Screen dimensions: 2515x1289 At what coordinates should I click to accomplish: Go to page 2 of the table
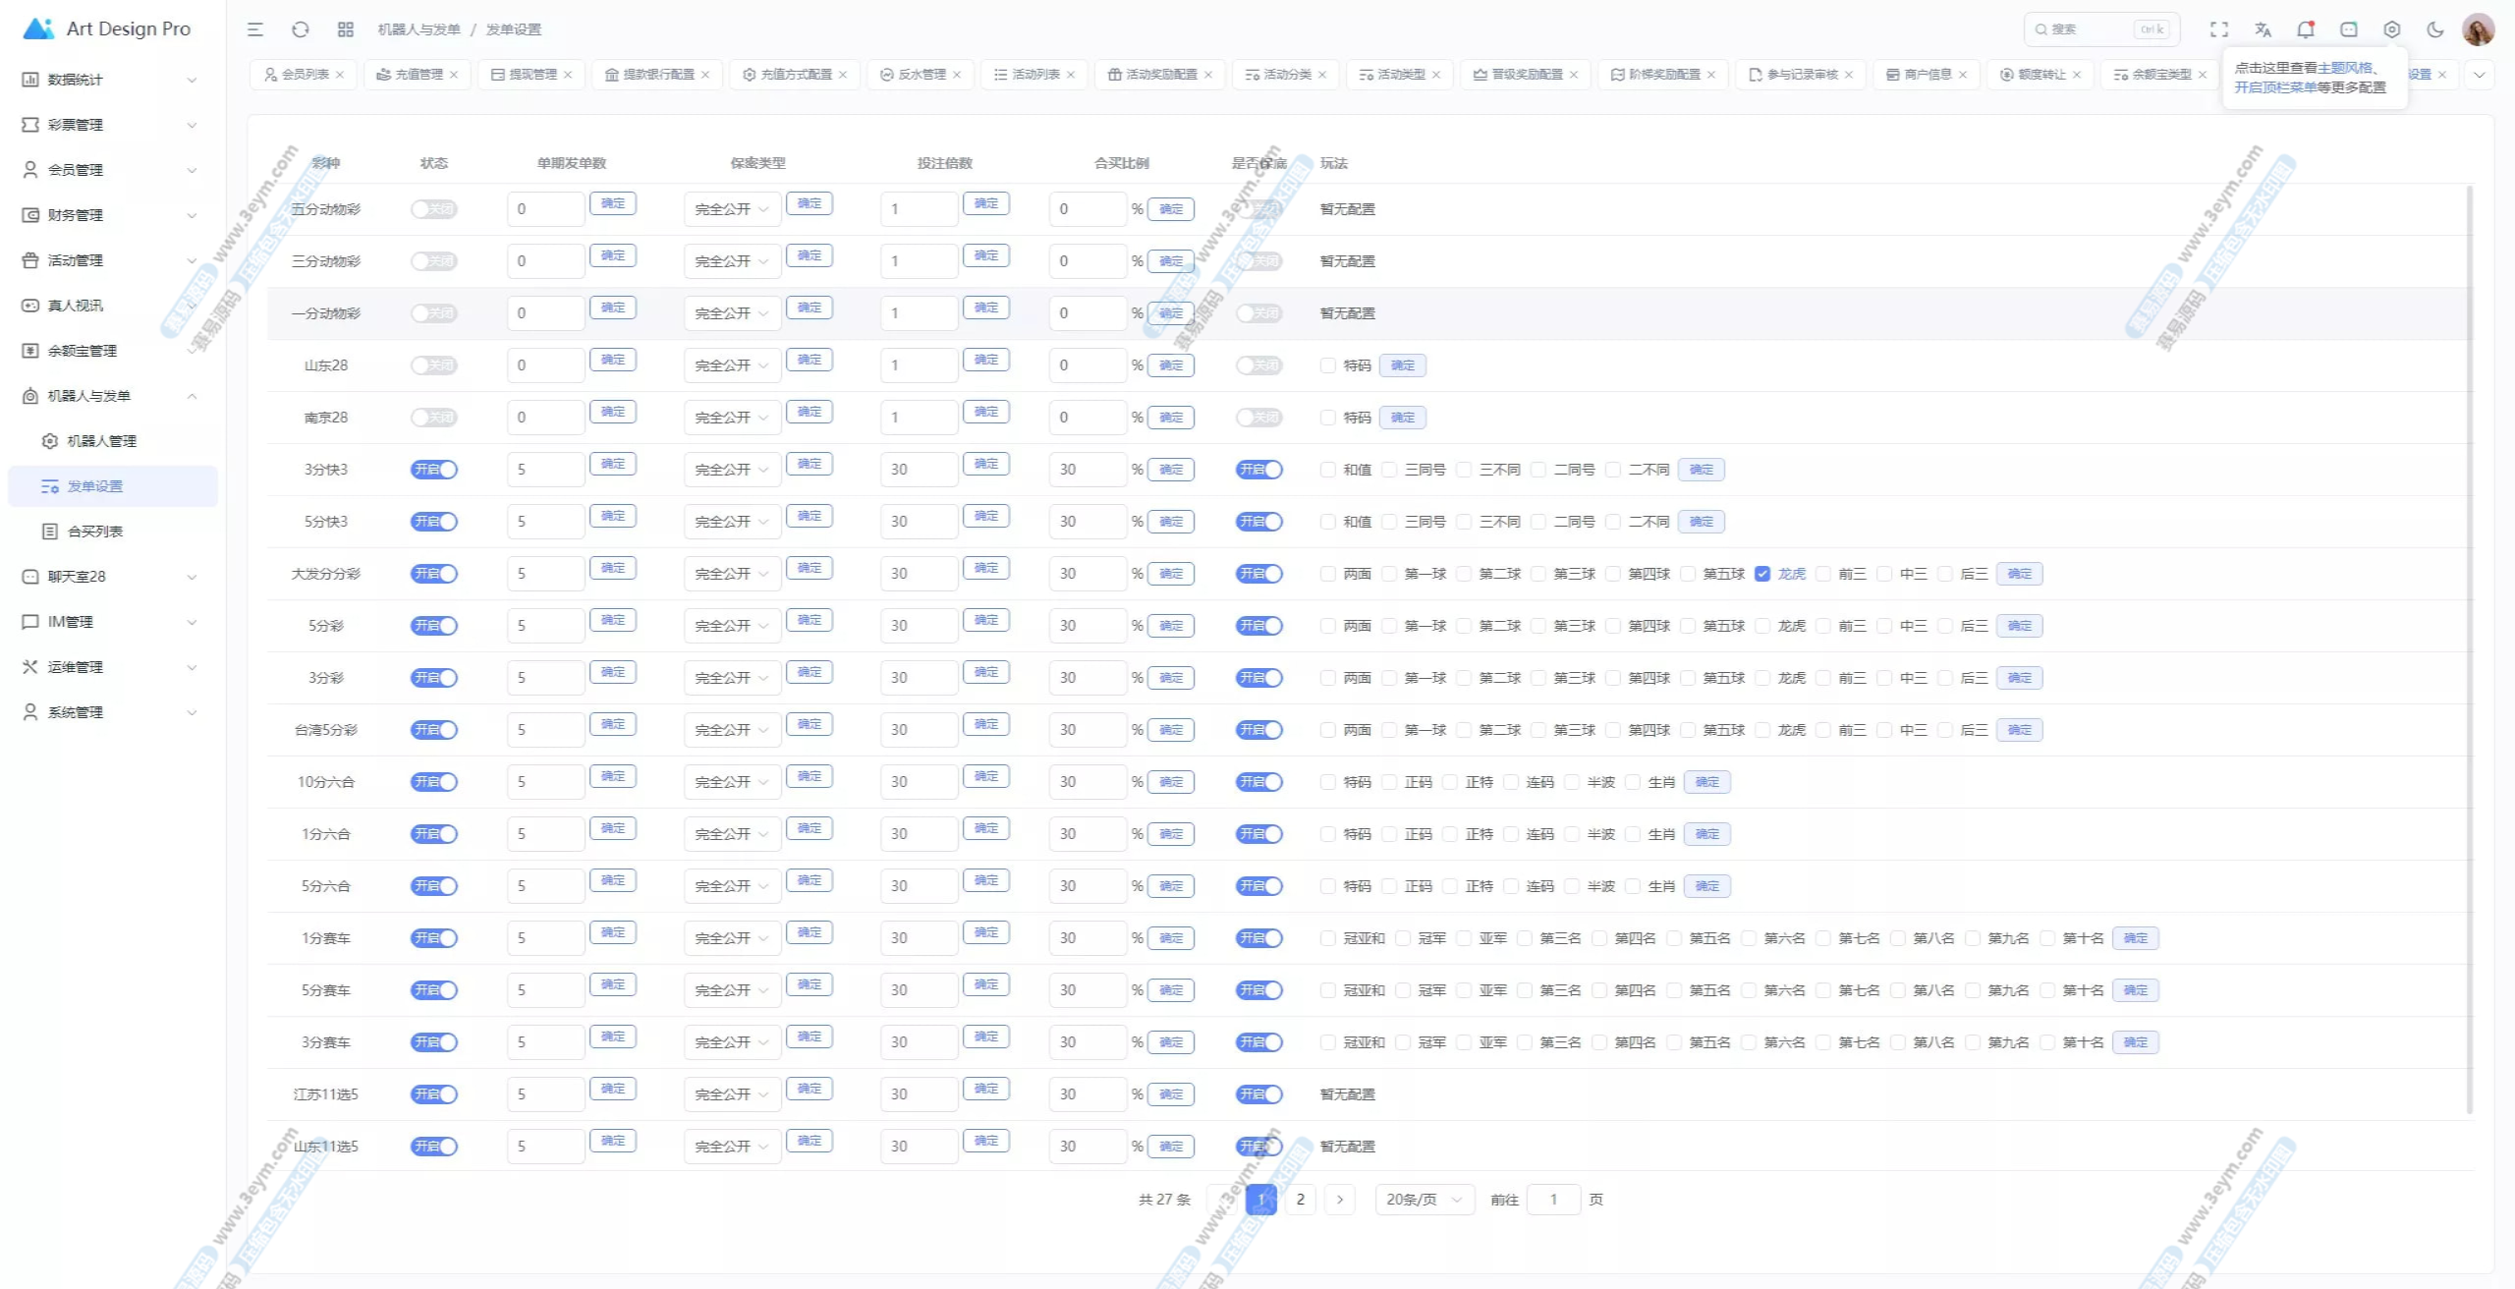click(1300, 1200)
